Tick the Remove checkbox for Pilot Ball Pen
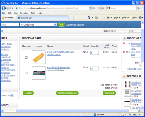The height and width of the screenshot is (117, 145). [x=26, y=73]
